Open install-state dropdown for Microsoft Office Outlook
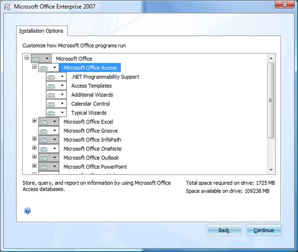Image resolution: width=298 pixels, height=252 pixels. [49, 158]
